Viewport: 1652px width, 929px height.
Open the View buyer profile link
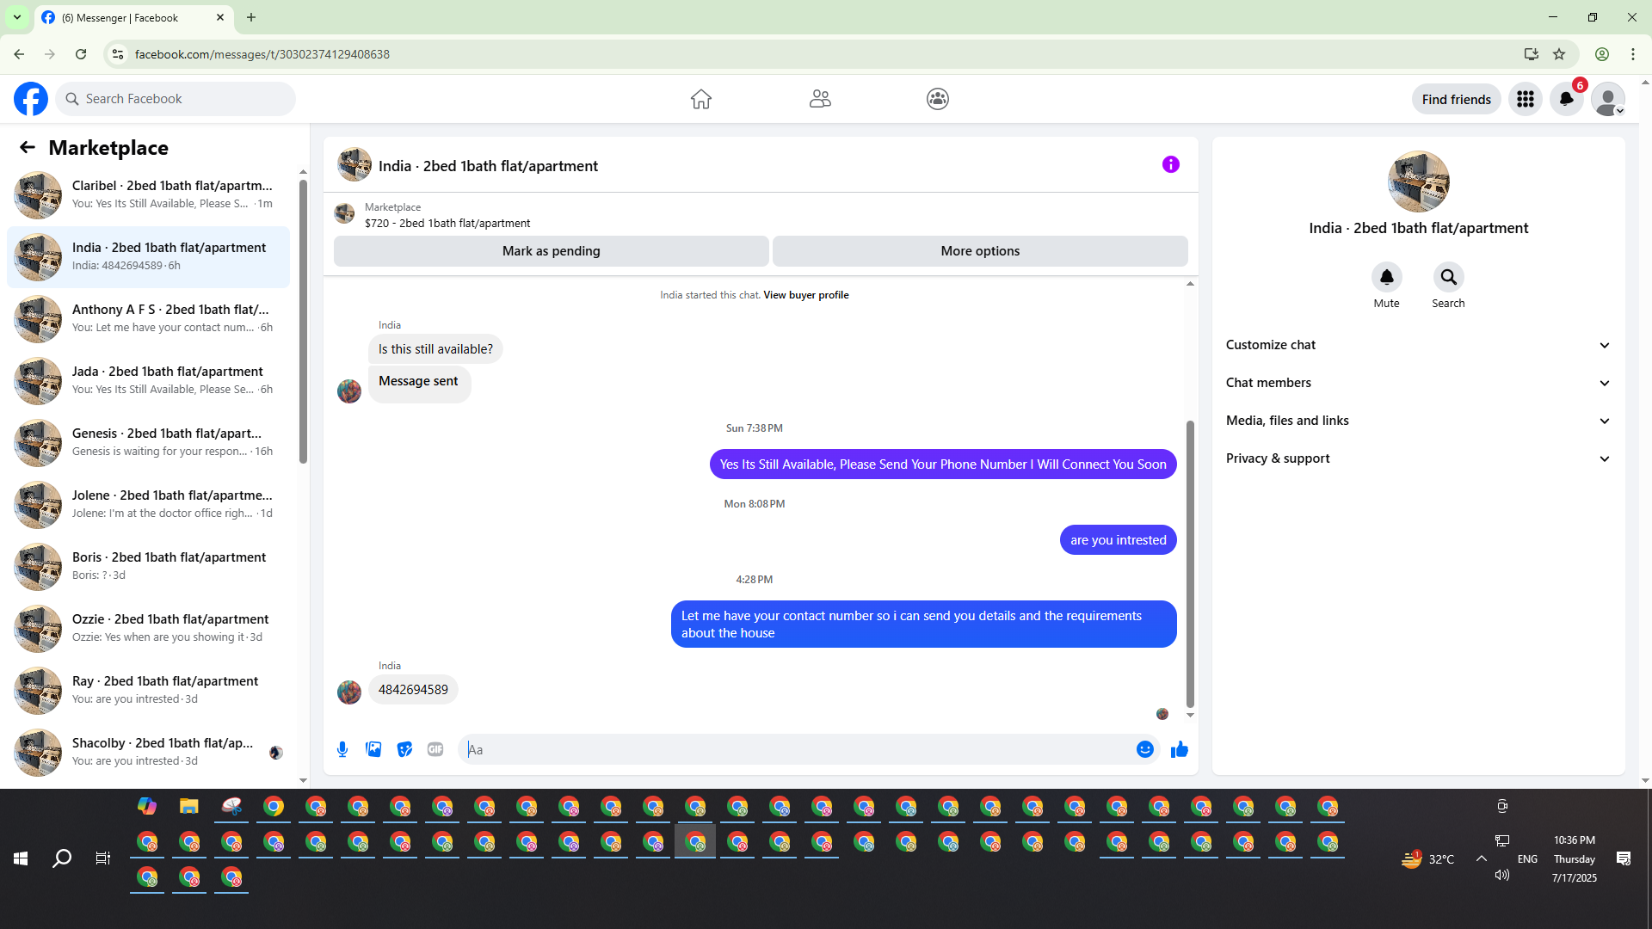806,295
